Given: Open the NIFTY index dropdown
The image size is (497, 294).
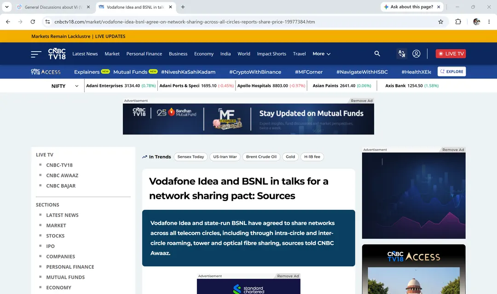Looking at the screenshot, I should pyautogui.click(x=65, y=86).
